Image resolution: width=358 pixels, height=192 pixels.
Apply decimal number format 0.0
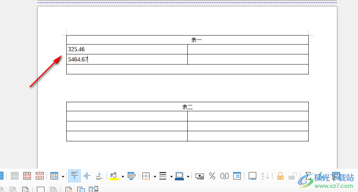tap(225, 176)
